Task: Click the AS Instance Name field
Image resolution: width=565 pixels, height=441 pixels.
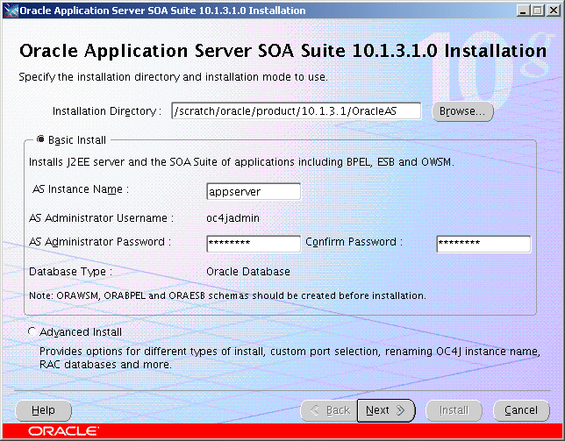Action: pyautogui.click(x=254, y=191)
